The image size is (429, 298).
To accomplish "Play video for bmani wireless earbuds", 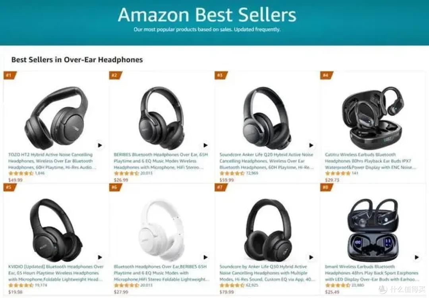I will 416,257.
